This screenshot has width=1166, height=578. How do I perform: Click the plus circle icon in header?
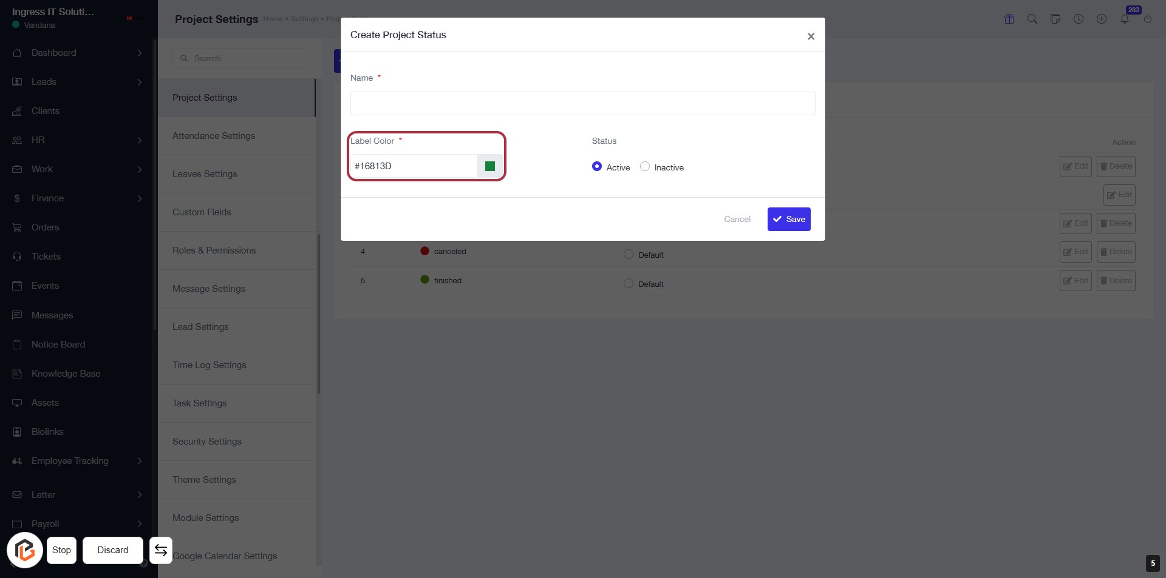[1102, 19]
